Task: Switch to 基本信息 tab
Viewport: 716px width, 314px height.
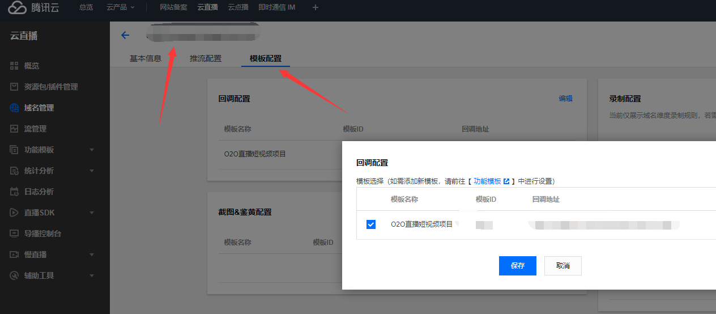Action: click(x=146, y=58)
